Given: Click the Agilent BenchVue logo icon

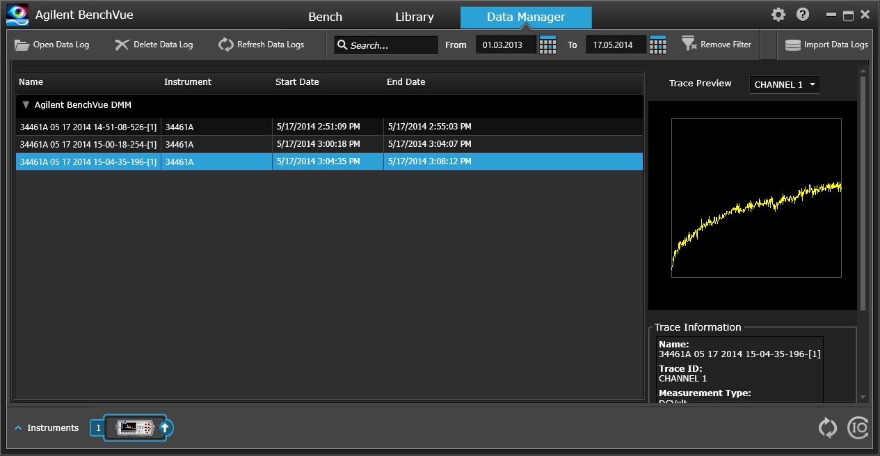Looking at the screenshot, I should point(17,15).
